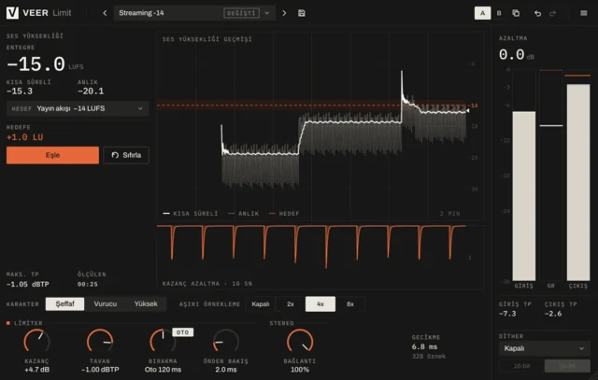Click the 00:25 measured time

pyautogui.click(x=87, y=285)
